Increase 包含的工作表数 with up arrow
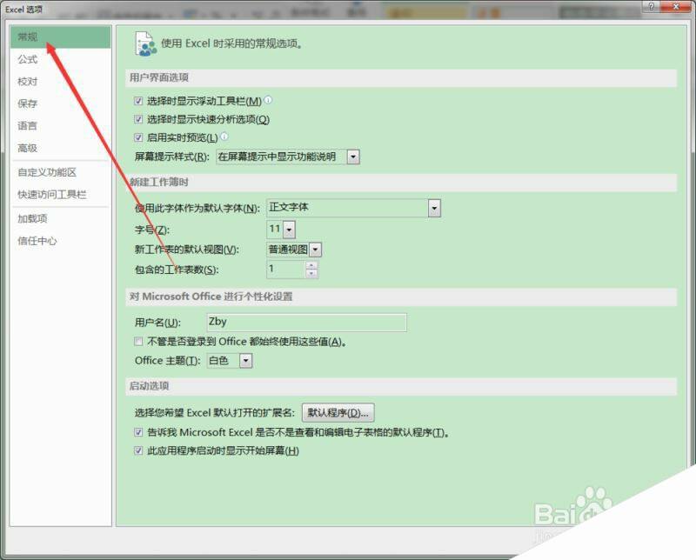Image resolution: width=696 pixels, height=560 pixels. click(x=311, y=265)
